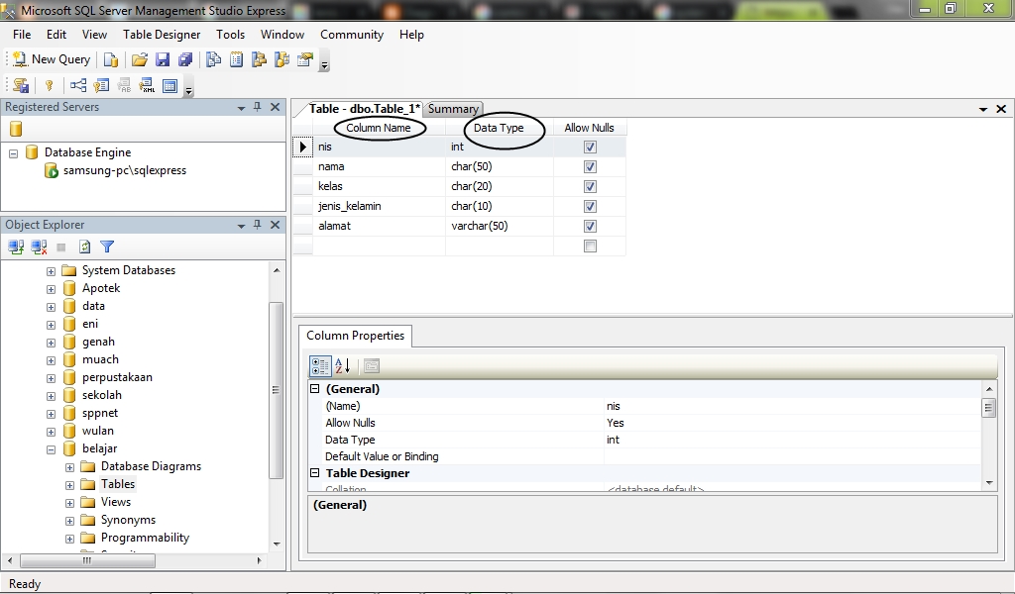
Task: Sort Column Properties alphabetically
Action: coord(342,366)
